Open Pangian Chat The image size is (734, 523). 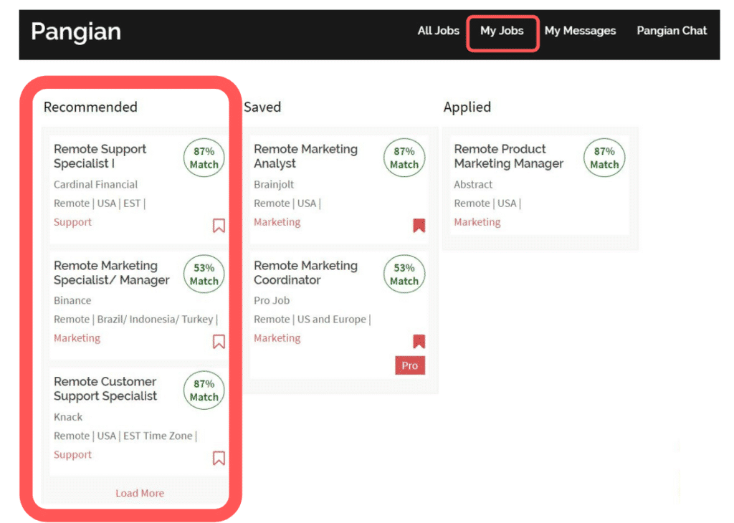pyautogui.click(x=671, y=31)
